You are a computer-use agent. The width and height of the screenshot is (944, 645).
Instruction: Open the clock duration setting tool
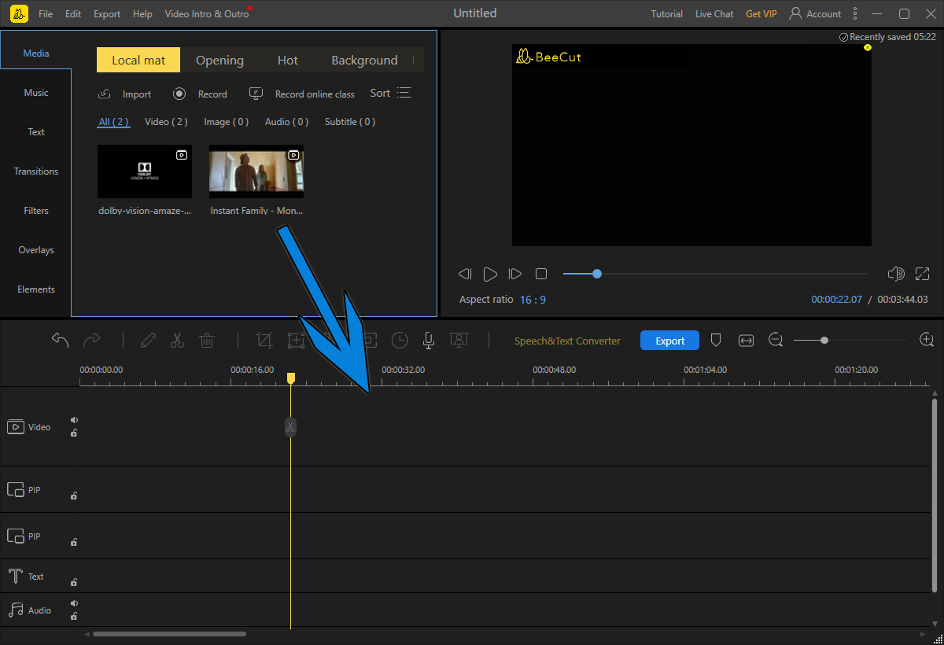400,340
